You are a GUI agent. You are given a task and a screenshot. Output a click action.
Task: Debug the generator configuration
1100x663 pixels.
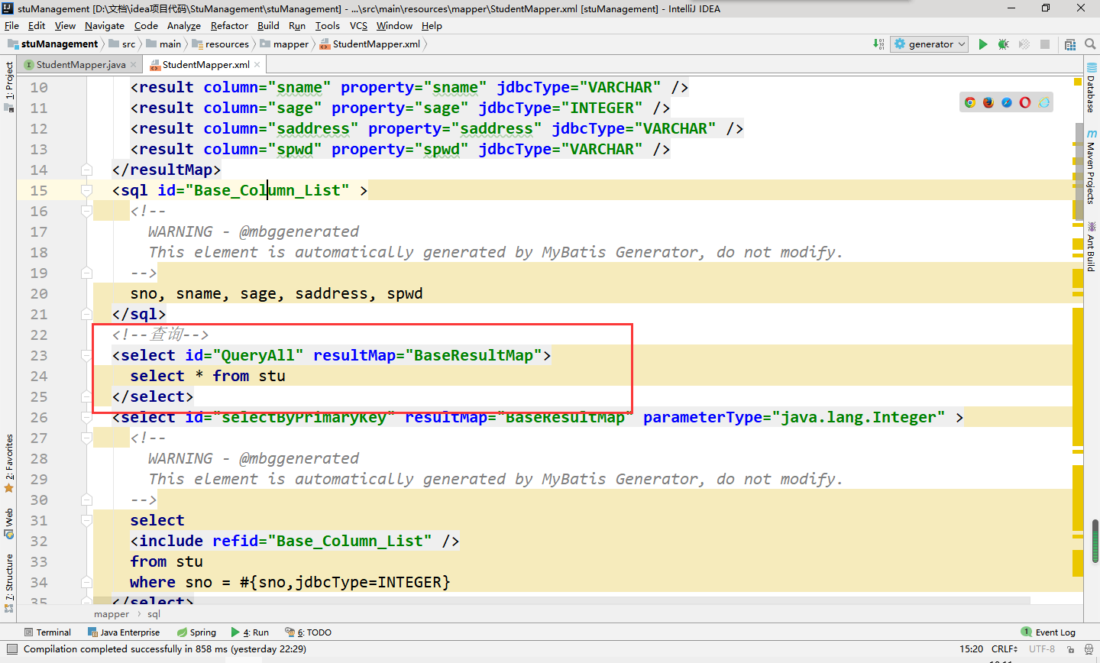click(x=1004, y=44)
